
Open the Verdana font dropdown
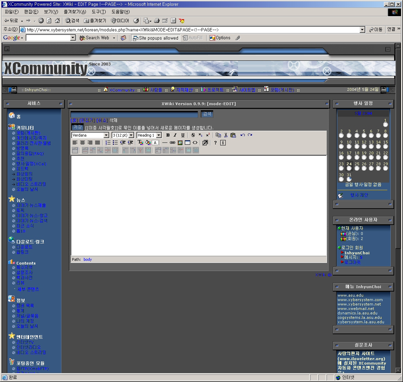click(106, 135)
